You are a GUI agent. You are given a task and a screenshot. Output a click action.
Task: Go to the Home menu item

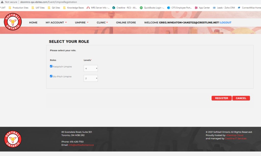point(33,23)
